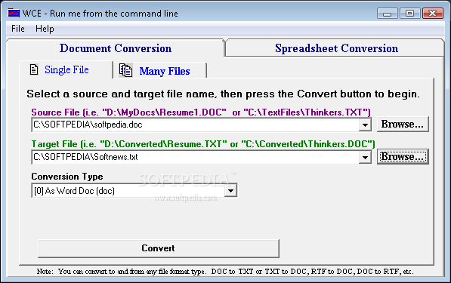Expand the Source File dropdown arrow
Viewport: 451px width, 283px height.
365,125
